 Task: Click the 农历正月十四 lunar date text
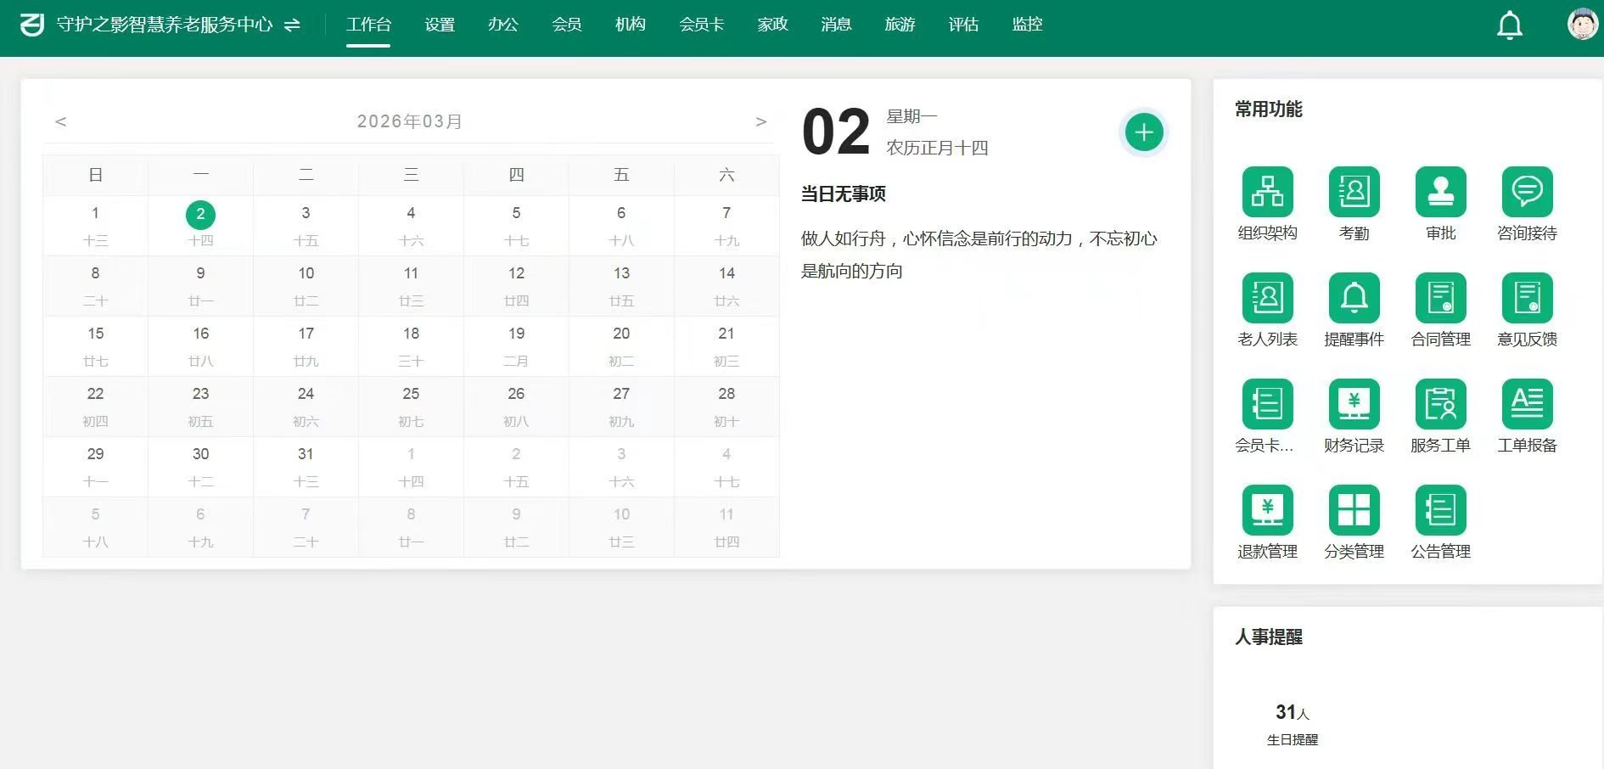tap(937, 148)
